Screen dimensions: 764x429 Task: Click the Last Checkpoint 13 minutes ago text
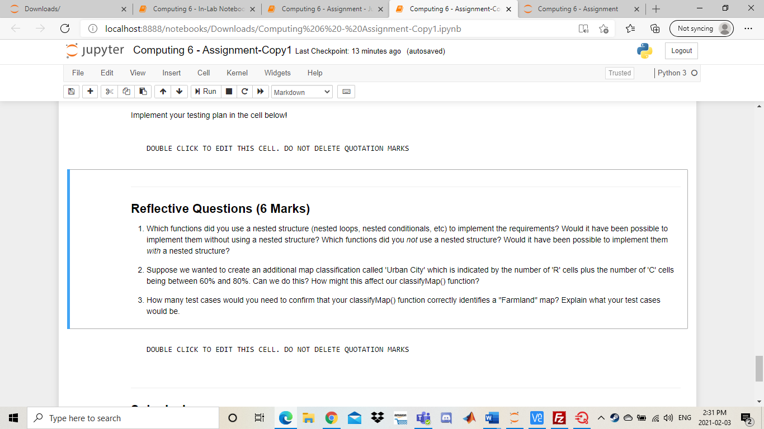click(348, 51)
